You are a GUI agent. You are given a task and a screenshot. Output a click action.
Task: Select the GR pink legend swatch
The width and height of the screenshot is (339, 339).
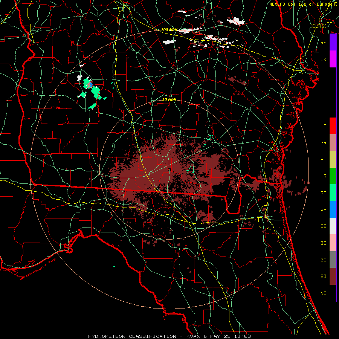coord(333,142)
